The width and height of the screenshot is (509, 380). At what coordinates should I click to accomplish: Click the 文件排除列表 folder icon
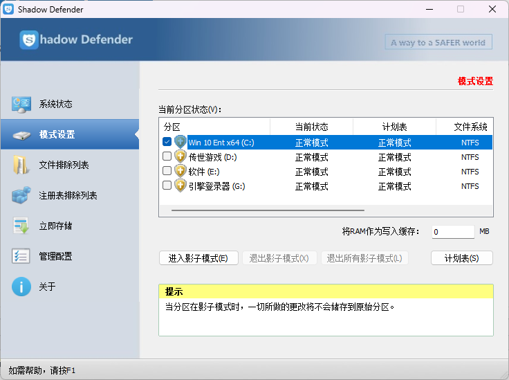pyautogui.click(x=21, y=165)
